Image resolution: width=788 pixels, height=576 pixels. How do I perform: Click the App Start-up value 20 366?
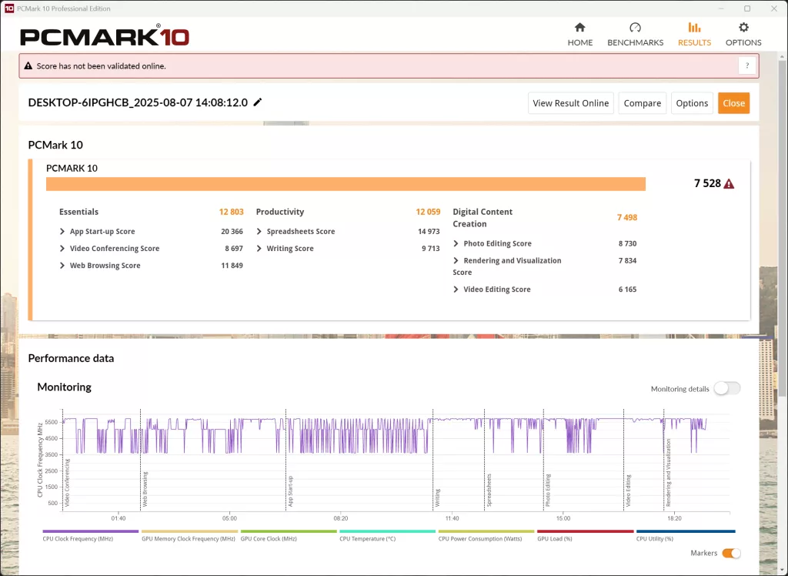[x=232, y=232]
